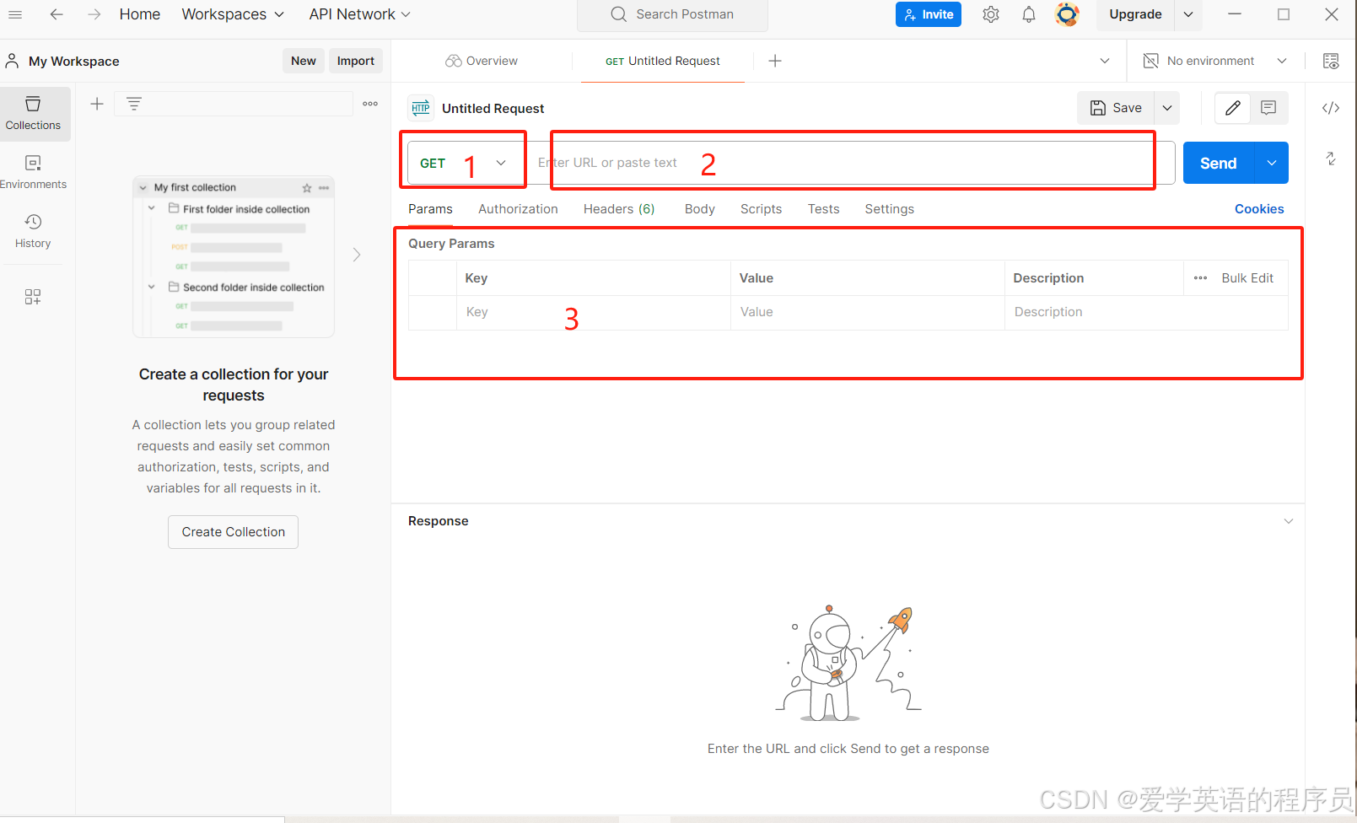The width and height of the screenshot is (1357, 823).
Task: Open Workspaces dropdown
Action: pos(233,14)
